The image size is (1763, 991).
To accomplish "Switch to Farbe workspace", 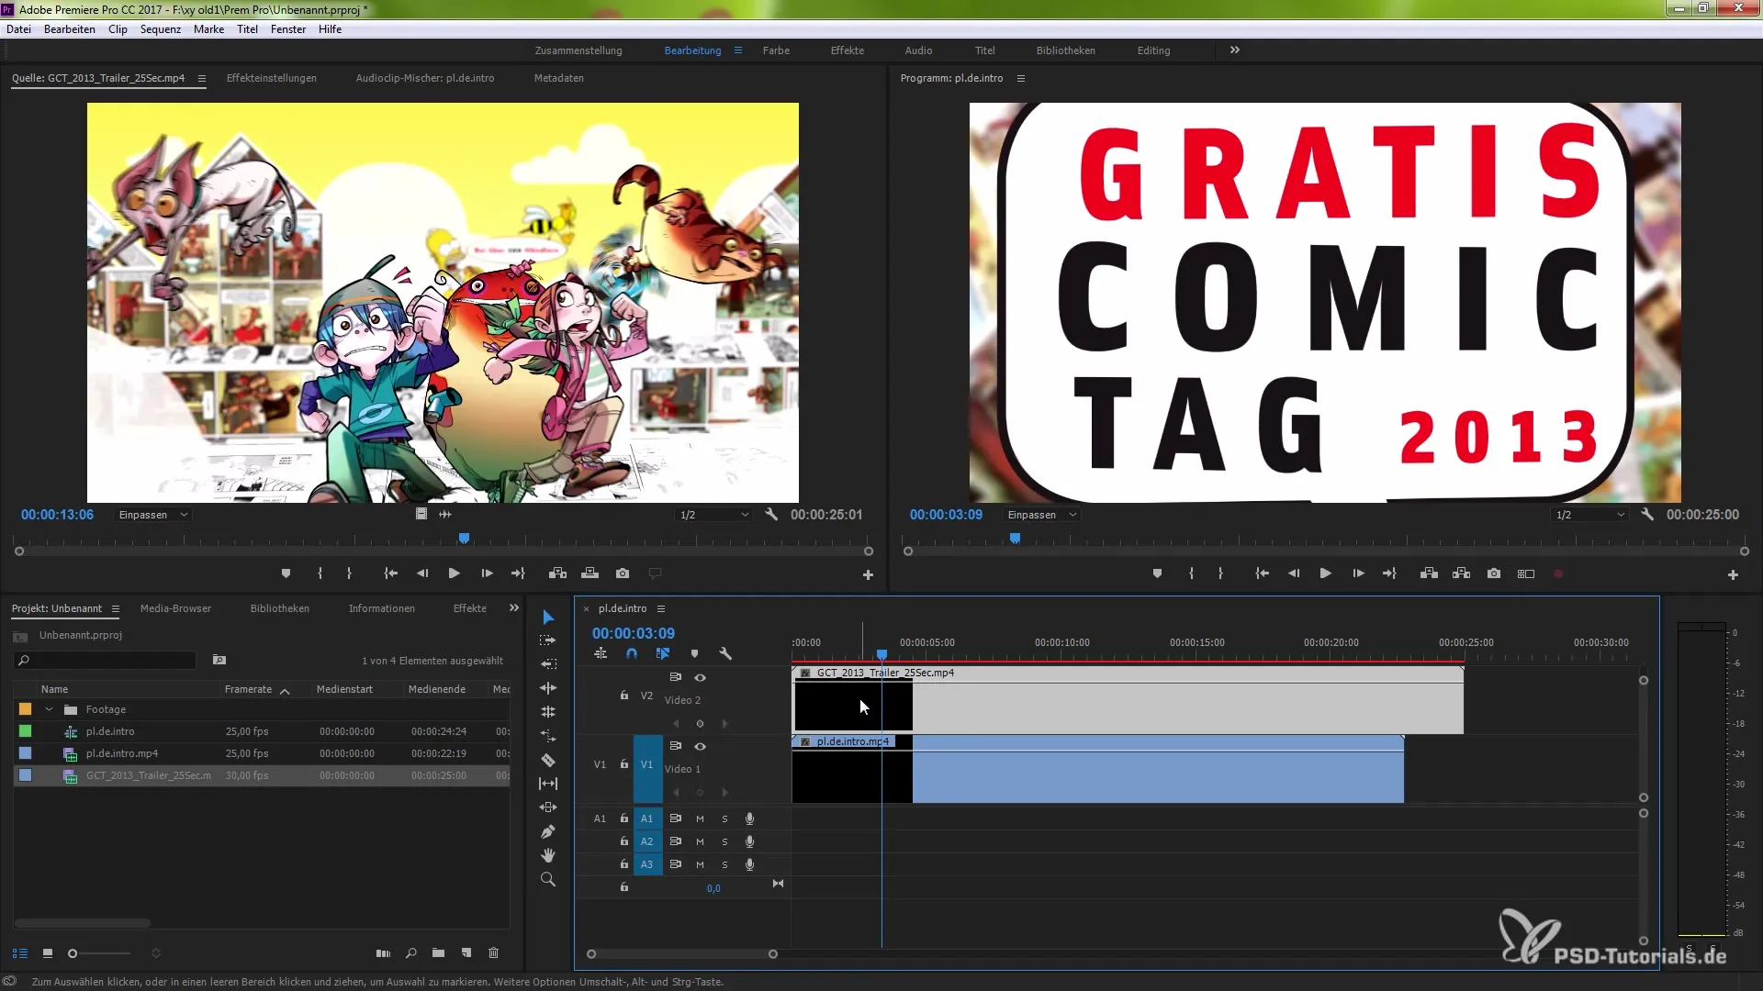I will tap(776, 50).
